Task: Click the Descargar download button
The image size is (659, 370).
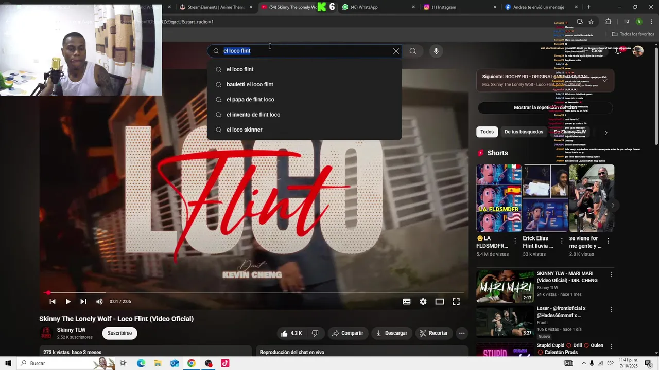Action: pos(391,333)
